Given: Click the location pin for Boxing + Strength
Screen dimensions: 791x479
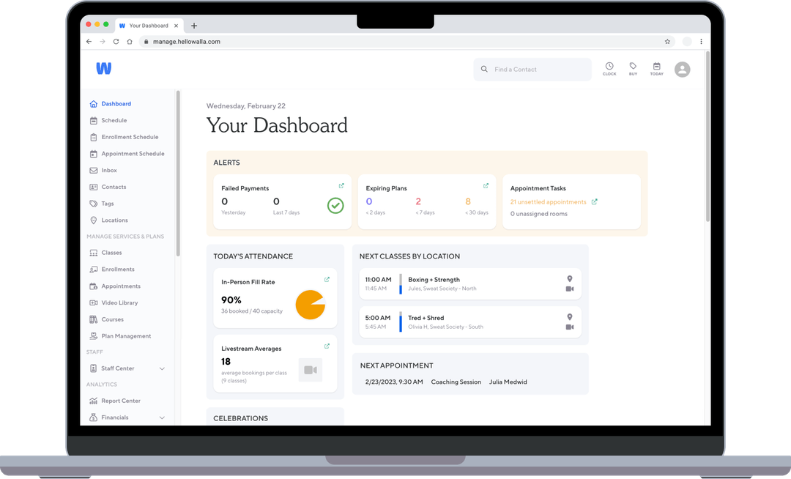Looking at the screenshot, I should 569,279.
